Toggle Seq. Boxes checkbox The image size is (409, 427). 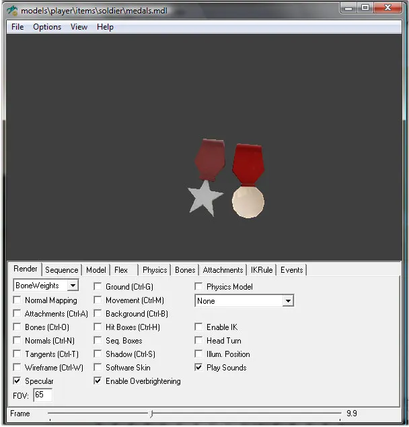(98, 340)
